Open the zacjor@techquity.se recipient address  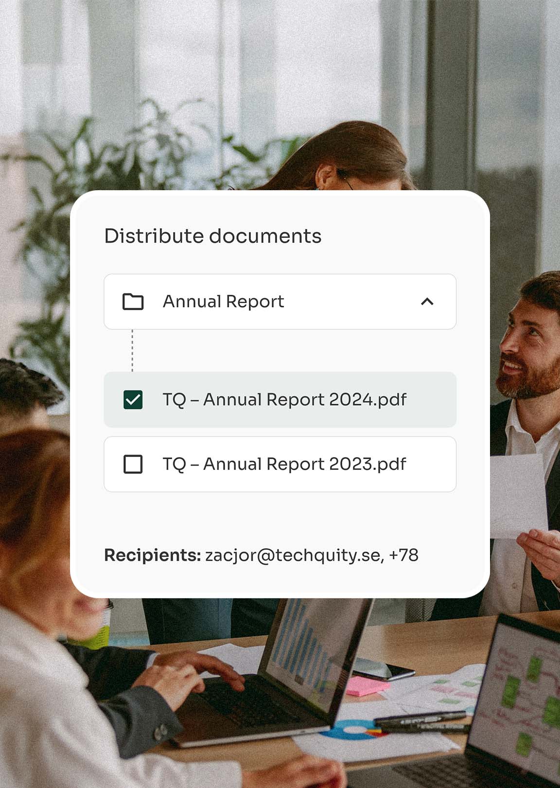click(x=293, y=555)
